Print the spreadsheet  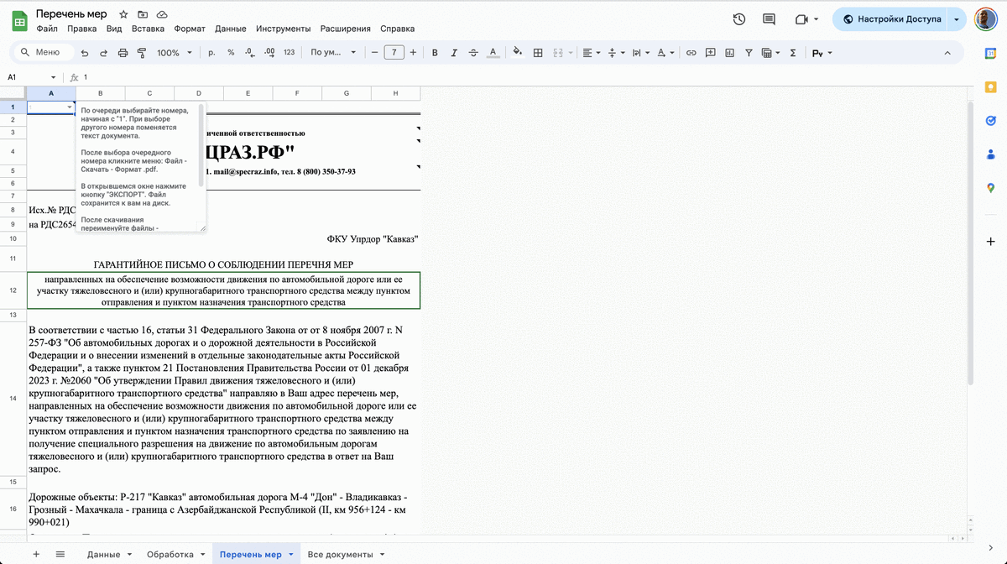[123, 53]
